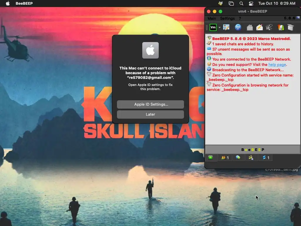301x226 pixels.
Task: Click the support icon beside 'Do you need support'
Action: click(x=209, y=64)
